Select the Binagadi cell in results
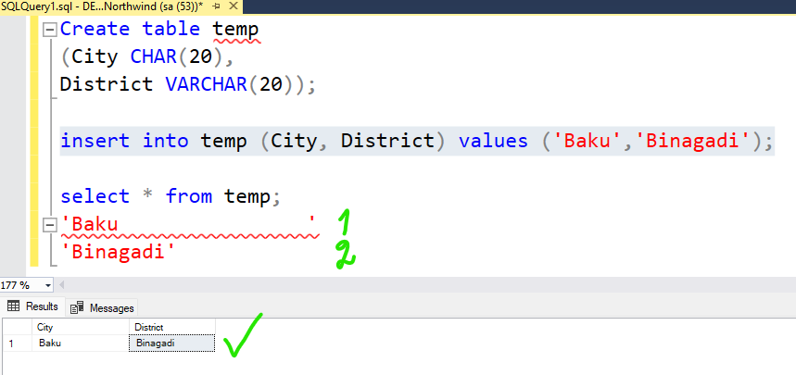796x375 pixels. click(172, 344)
